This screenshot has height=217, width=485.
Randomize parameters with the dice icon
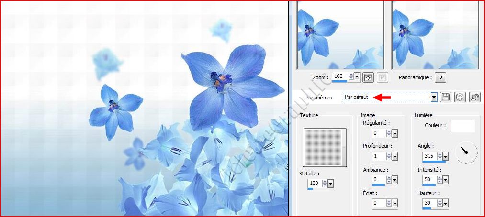(x=460, y=97)
